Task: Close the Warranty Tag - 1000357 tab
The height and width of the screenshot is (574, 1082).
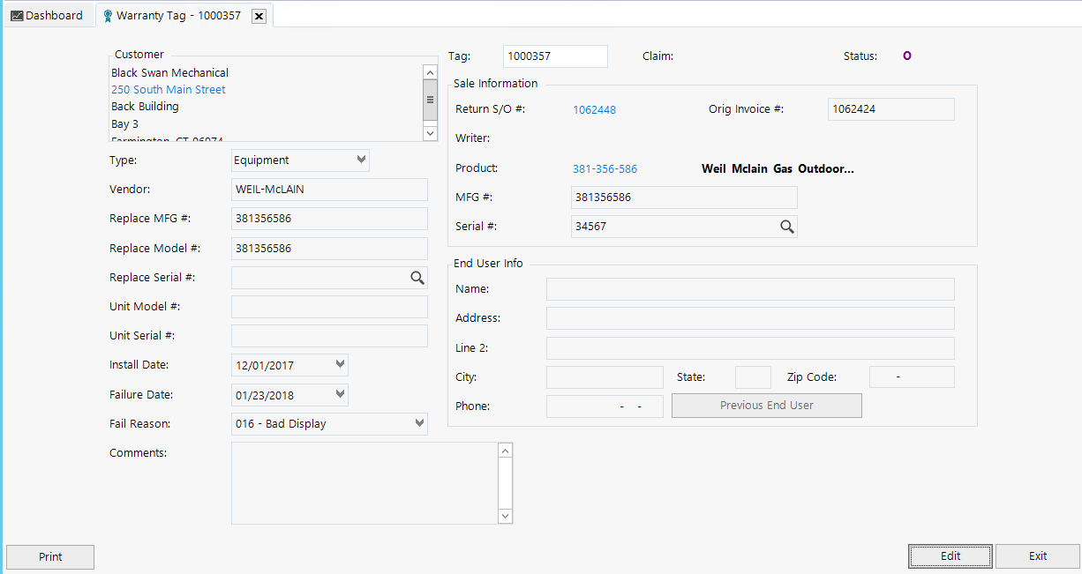Action: coord(258,16)
